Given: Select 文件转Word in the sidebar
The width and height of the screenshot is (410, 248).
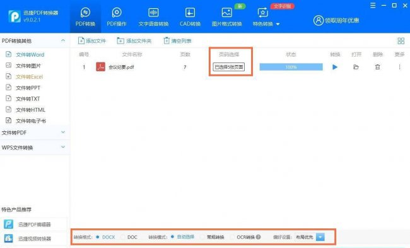Looking at the screenshot, I should (x=30, y=55).
